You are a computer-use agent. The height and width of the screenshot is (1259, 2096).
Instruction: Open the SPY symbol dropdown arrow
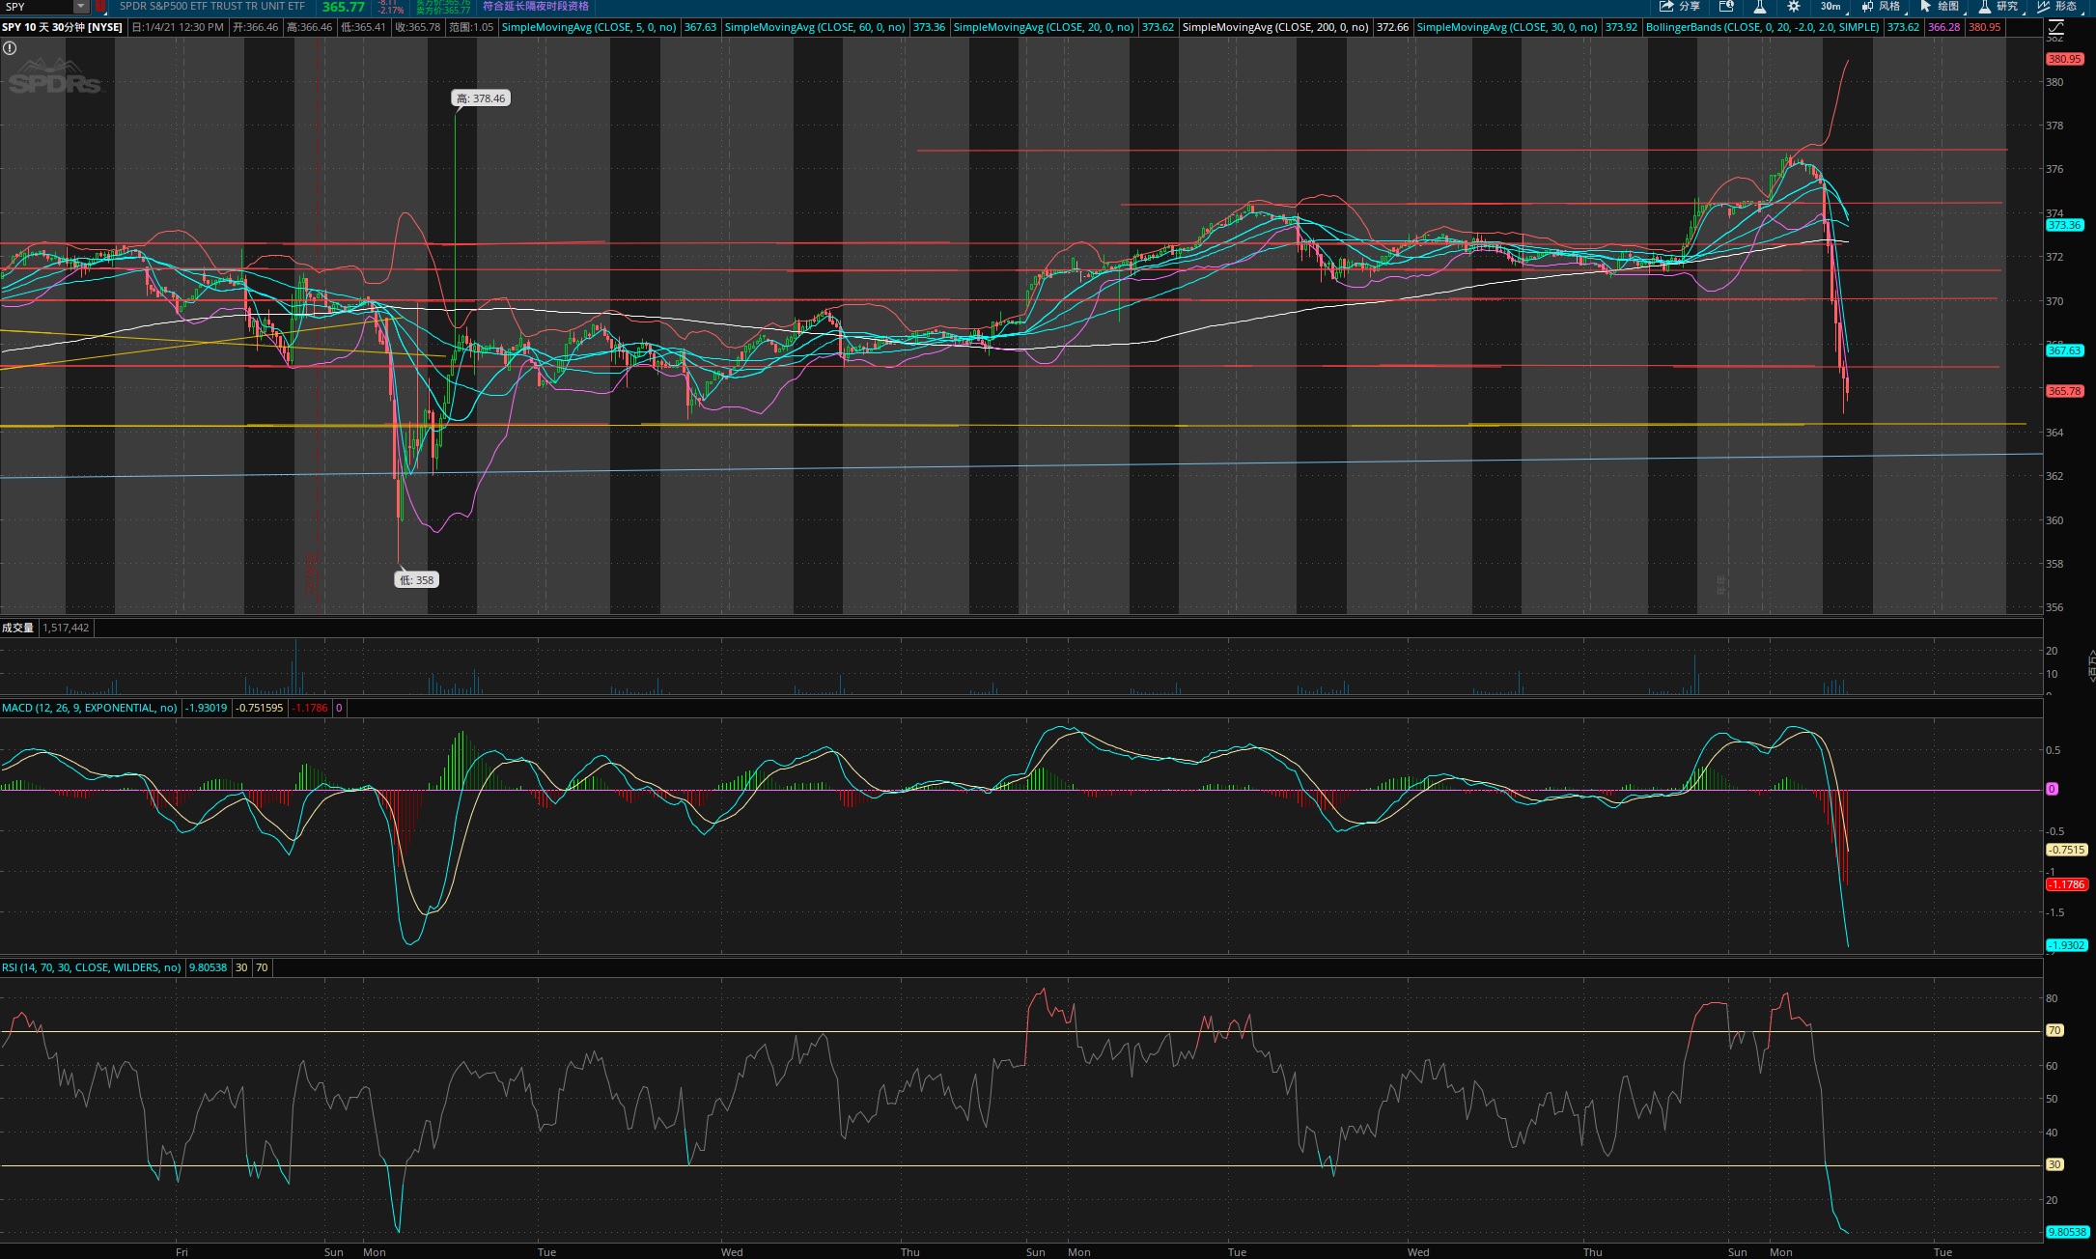81,7
